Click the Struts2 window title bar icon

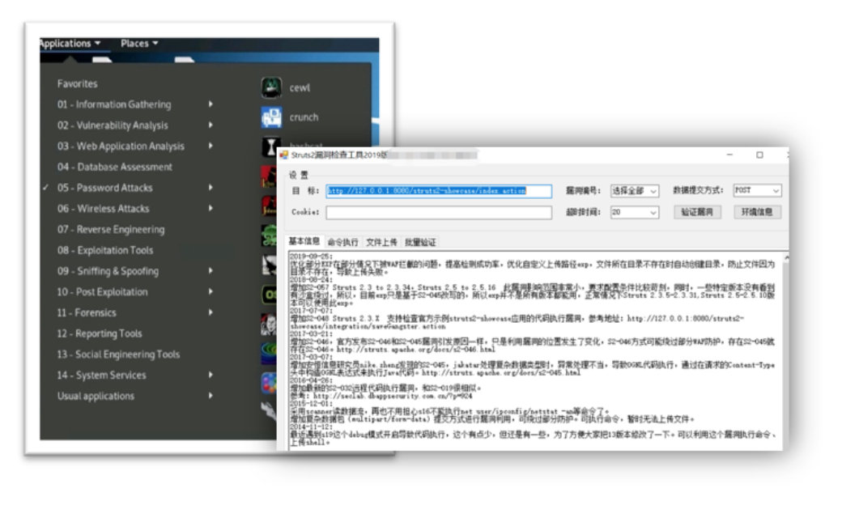(x=284, y=155)
